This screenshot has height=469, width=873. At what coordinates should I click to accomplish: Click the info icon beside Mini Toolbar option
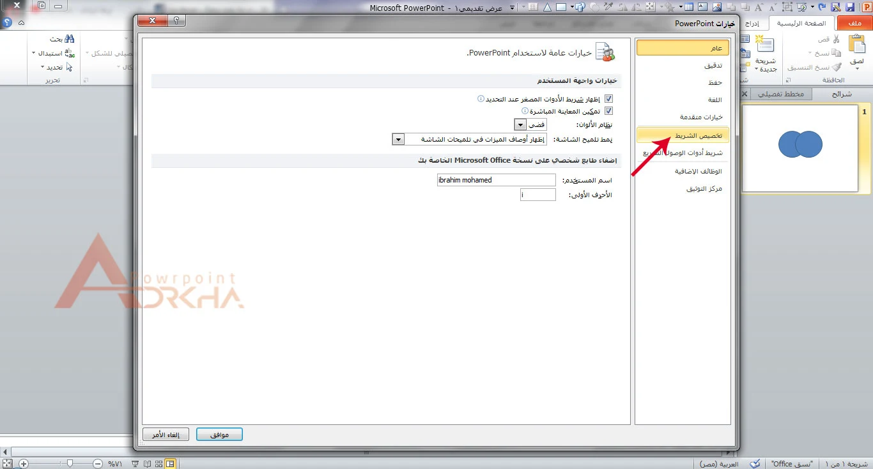[481, 99]
